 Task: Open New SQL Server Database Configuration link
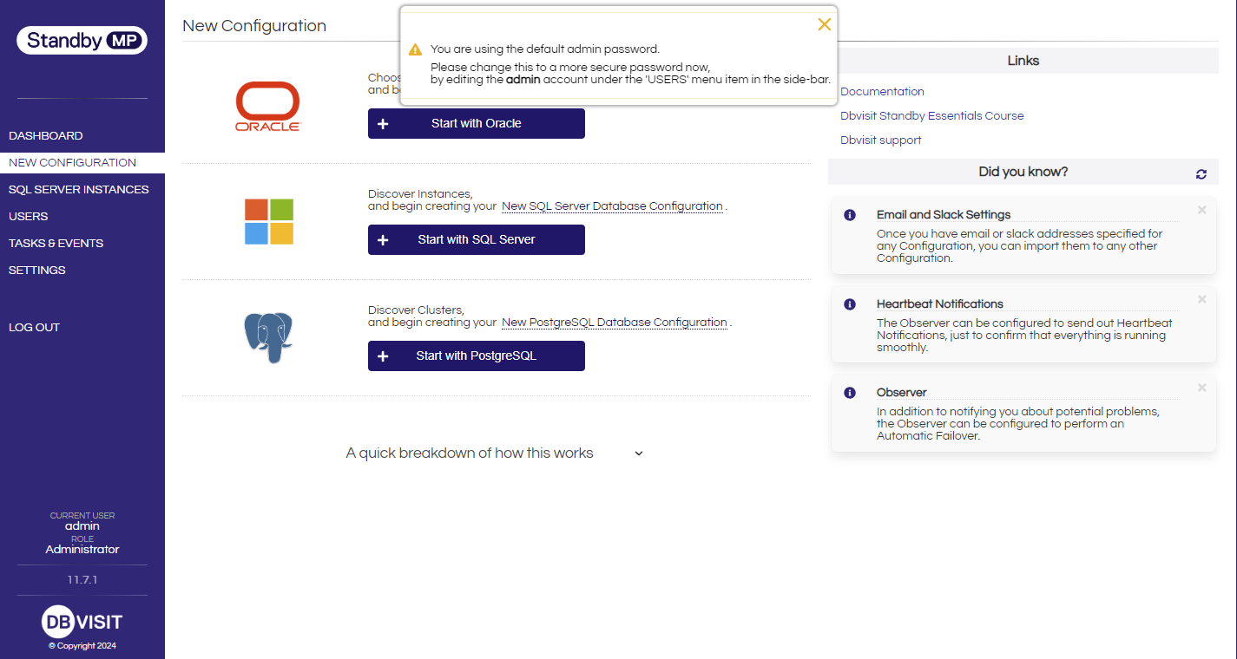click(x=613, y=206)
